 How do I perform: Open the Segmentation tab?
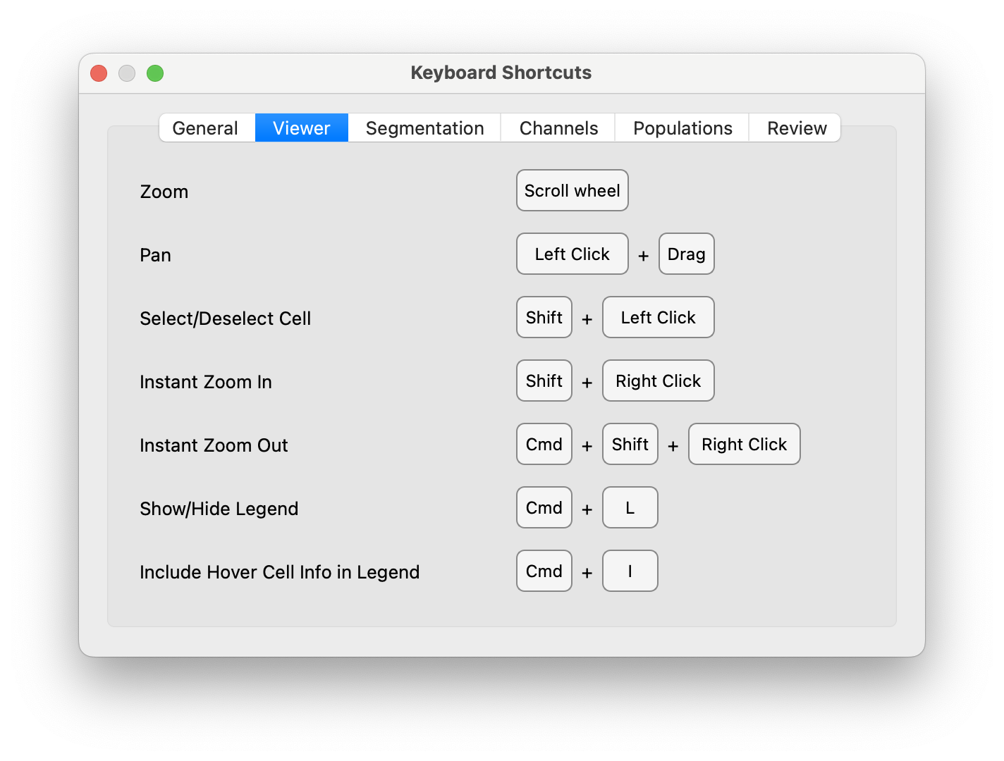tap(424, 128)
